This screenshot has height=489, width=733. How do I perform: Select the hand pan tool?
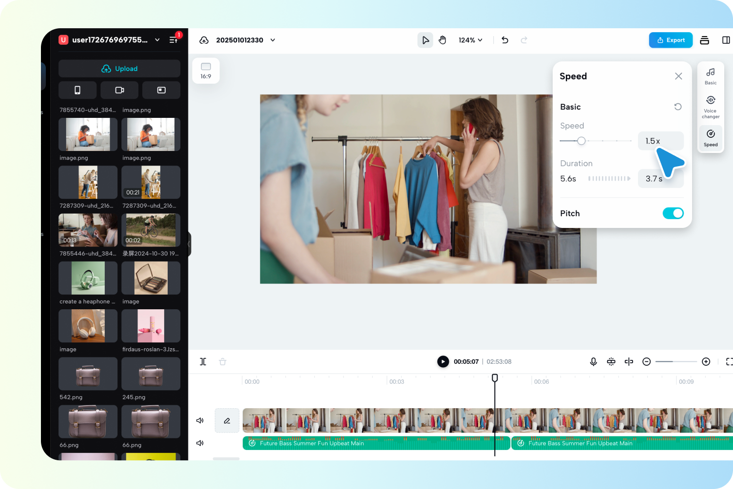(x=442, y=40)
